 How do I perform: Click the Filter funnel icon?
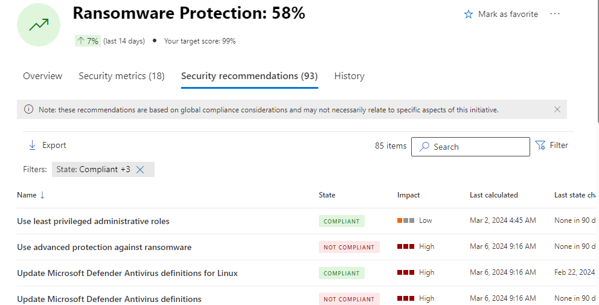pos(540,146)
